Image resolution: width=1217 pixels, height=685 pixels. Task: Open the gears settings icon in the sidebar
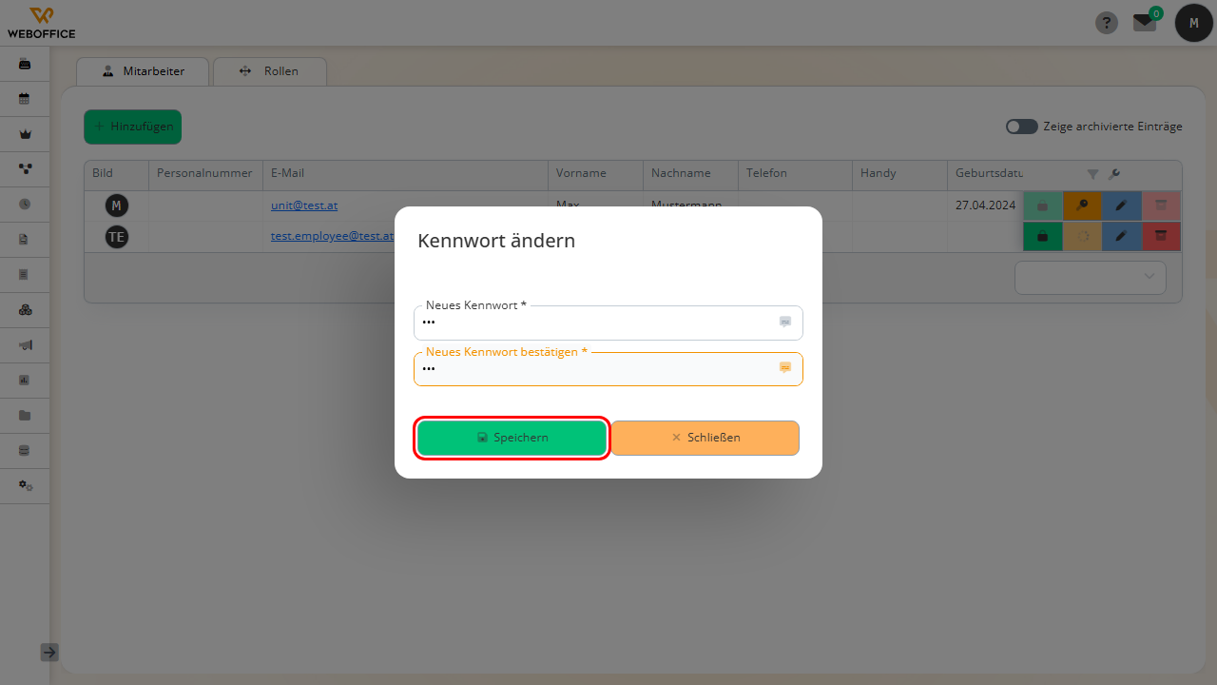pyautogui.click(x=25, y=485)
